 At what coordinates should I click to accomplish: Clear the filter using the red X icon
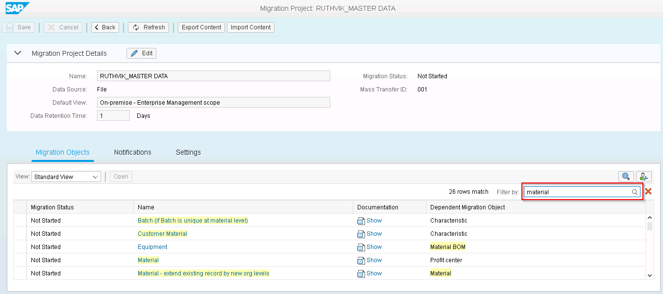point(648,191)
